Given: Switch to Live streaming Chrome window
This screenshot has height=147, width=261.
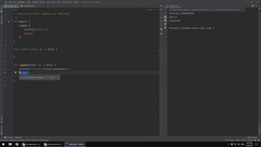Looking at the screenshot, I should pos(31,144).
